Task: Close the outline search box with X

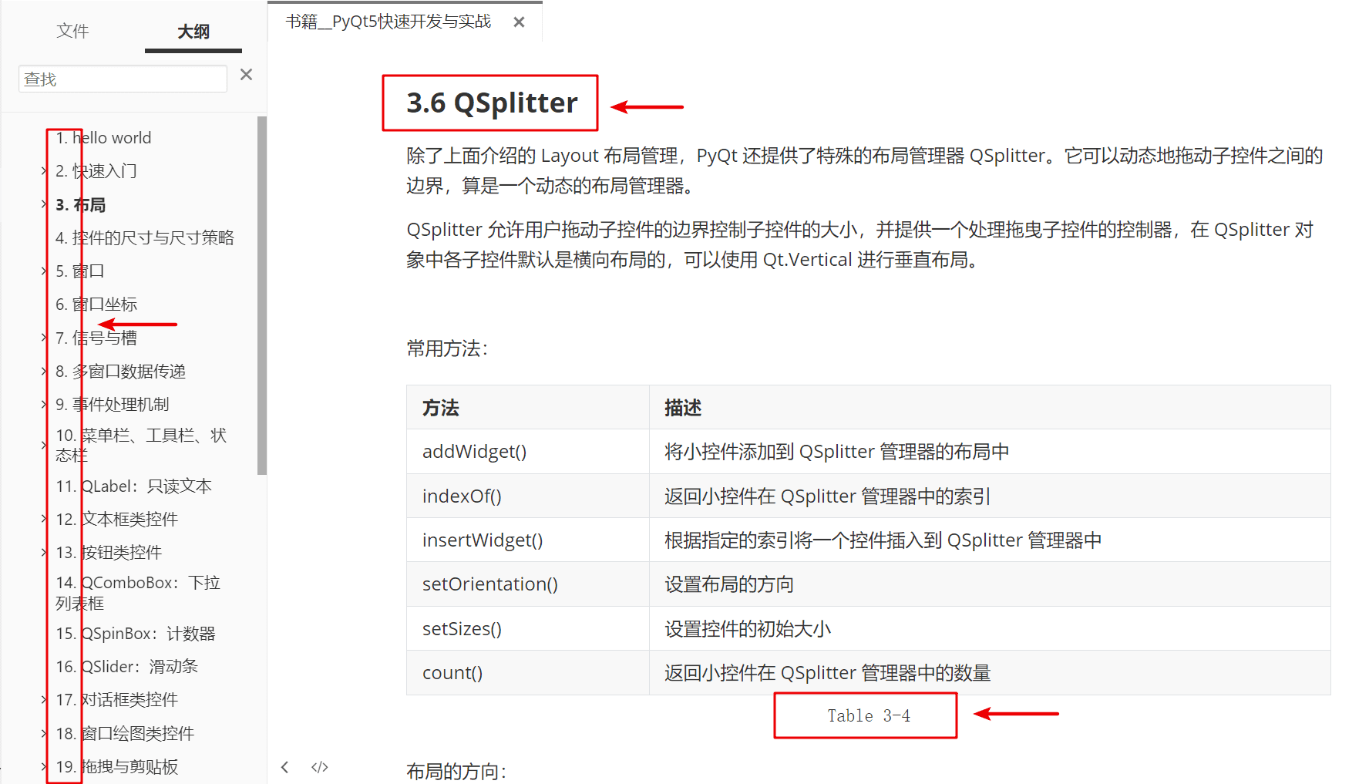Action: [x=246, y=75]
